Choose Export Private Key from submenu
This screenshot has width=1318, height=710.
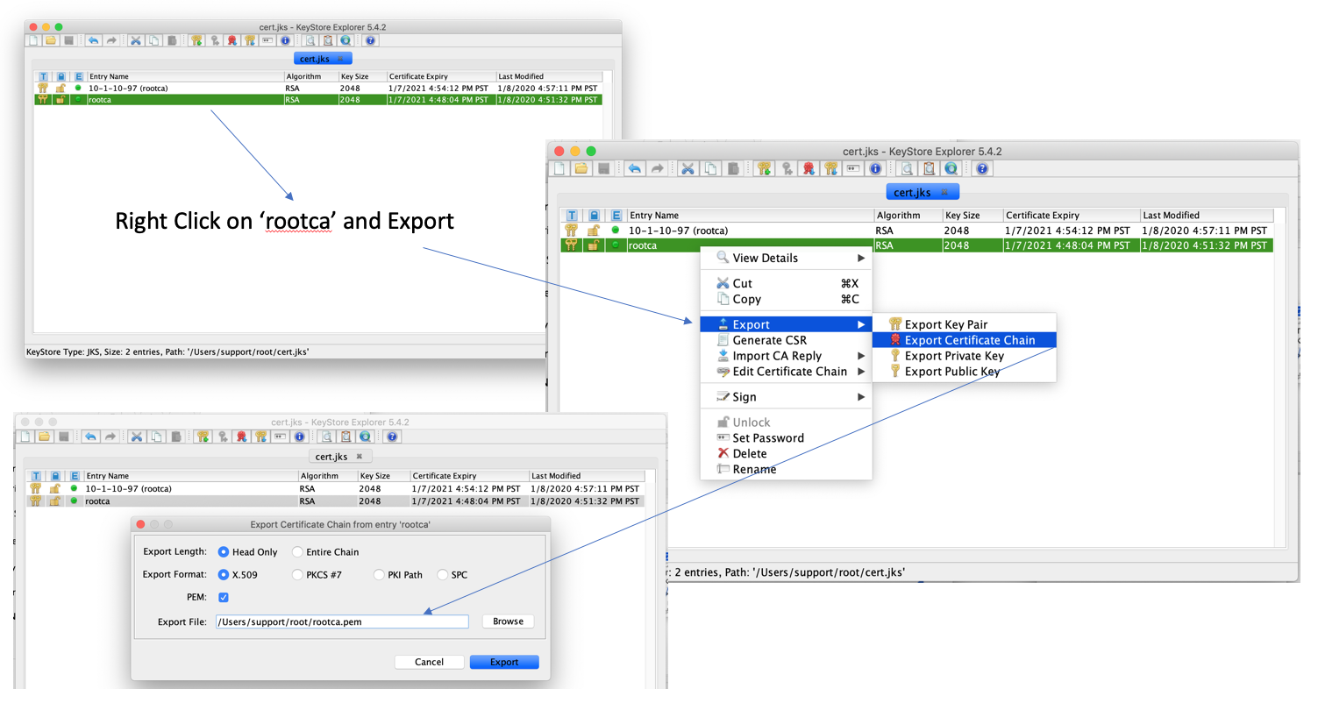[965, 356]
